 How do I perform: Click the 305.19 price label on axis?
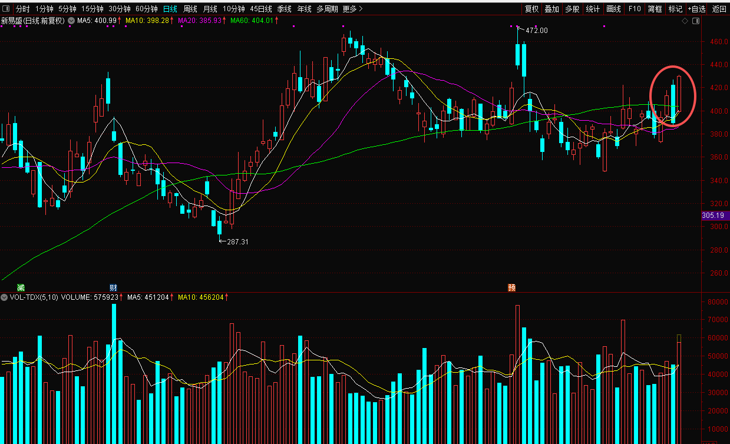(715, 216)
